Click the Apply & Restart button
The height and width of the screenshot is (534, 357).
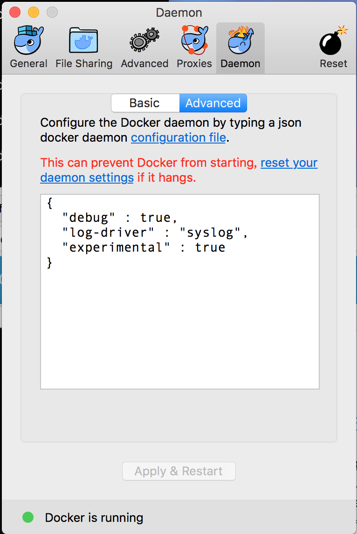tap(179, 471)
